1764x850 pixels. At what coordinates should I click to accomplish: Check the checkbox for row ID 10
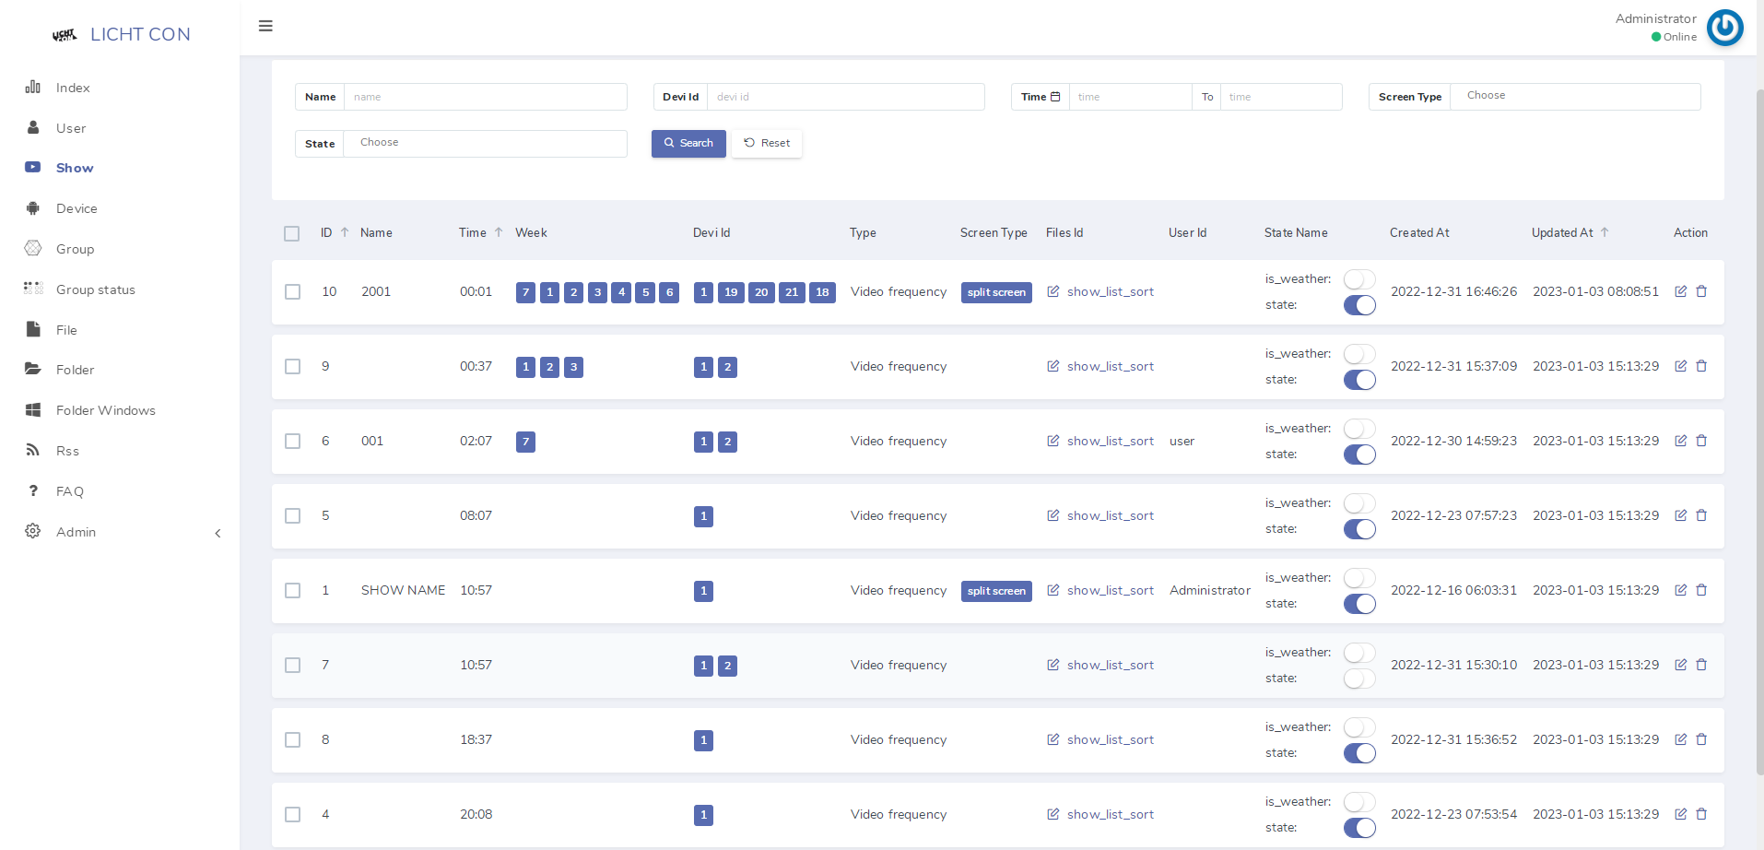[x=293, y=291]
